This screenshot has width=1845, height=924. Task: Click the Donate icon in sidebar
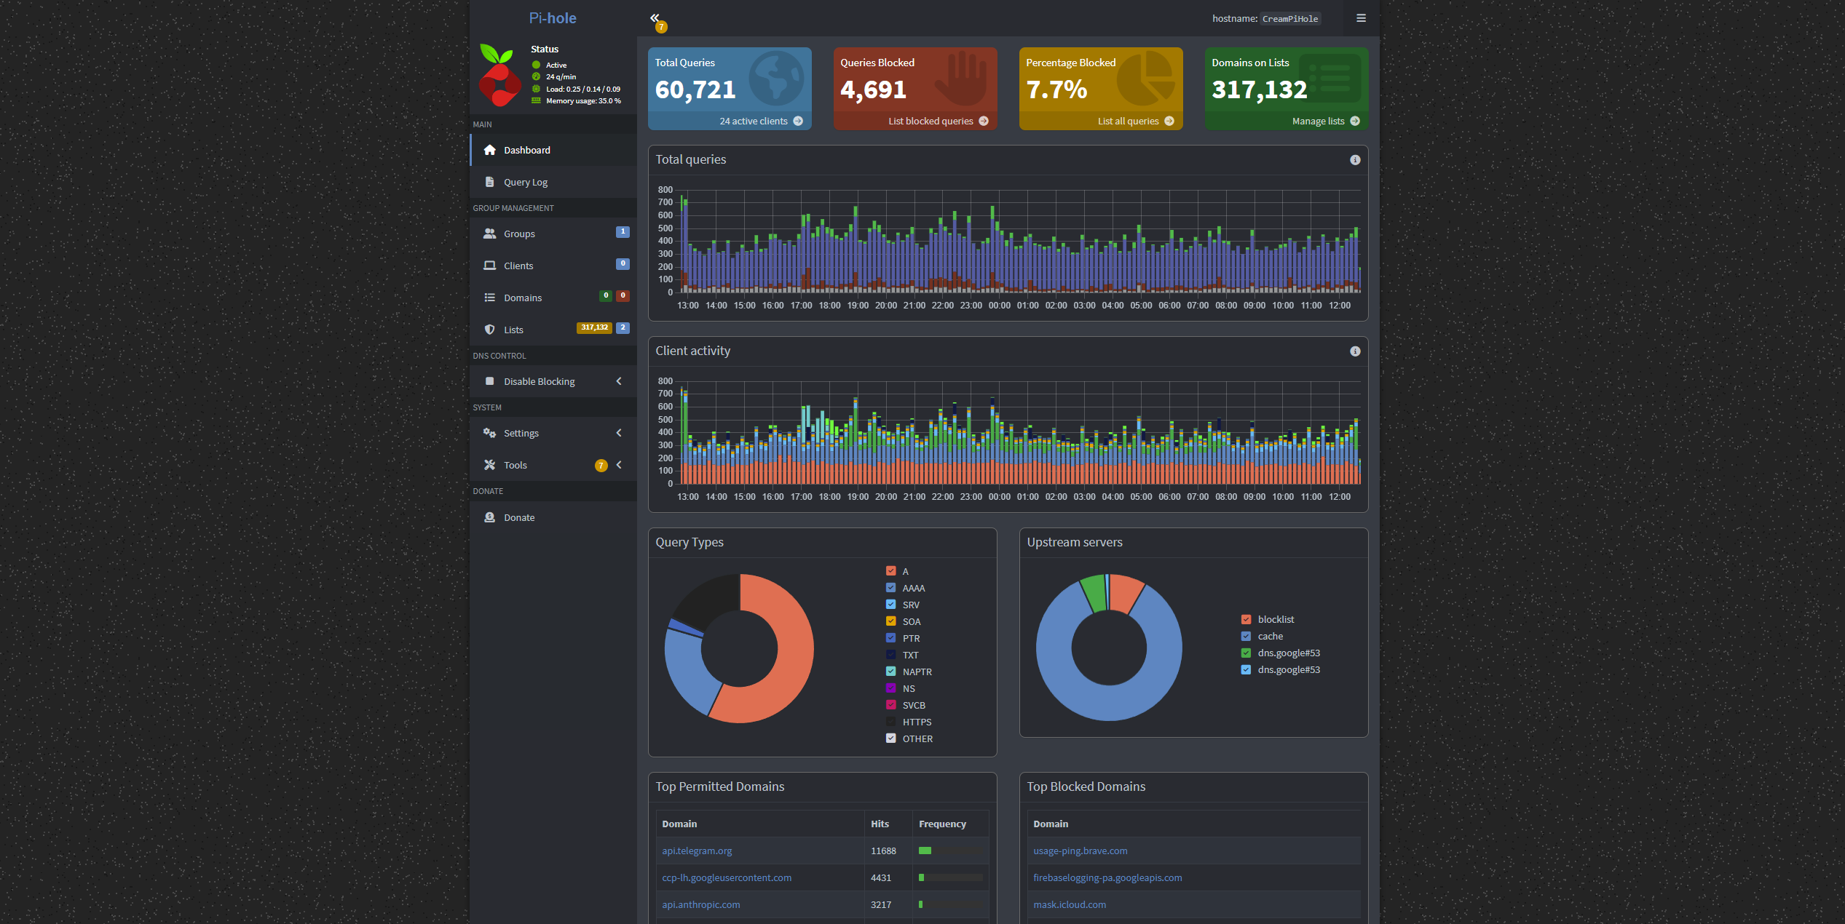[x=489, y=517]
